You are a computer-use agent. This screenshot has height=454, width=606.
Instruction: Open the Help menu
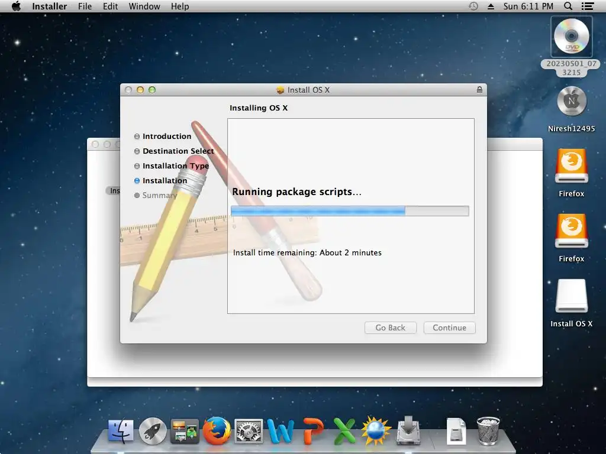pos(180,6)
